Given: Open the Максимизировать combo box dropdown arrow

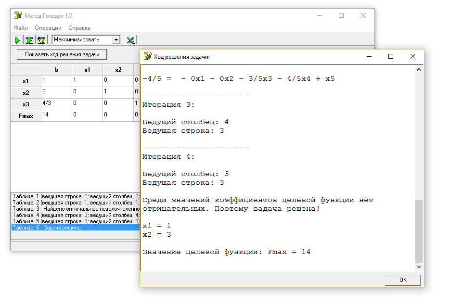Looking at the screenshot, I should click(116, 40).
